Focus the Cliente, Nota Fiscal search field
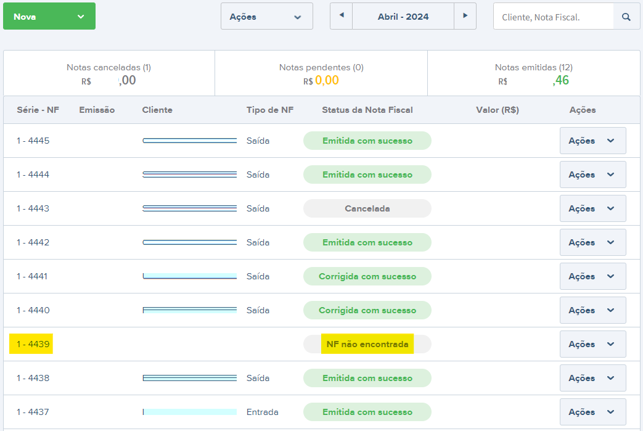The height and width of the screenshot is (431, 643). [554, 17]
